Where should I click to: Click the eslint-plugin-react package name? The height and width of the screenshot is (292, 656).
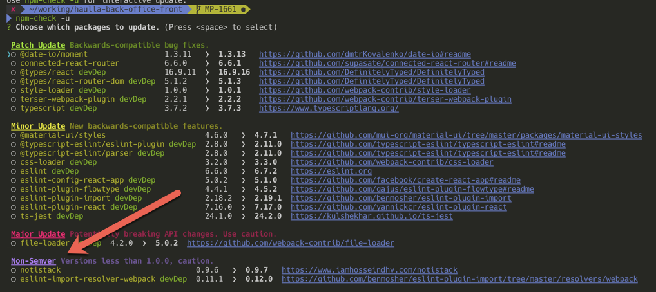63,207
